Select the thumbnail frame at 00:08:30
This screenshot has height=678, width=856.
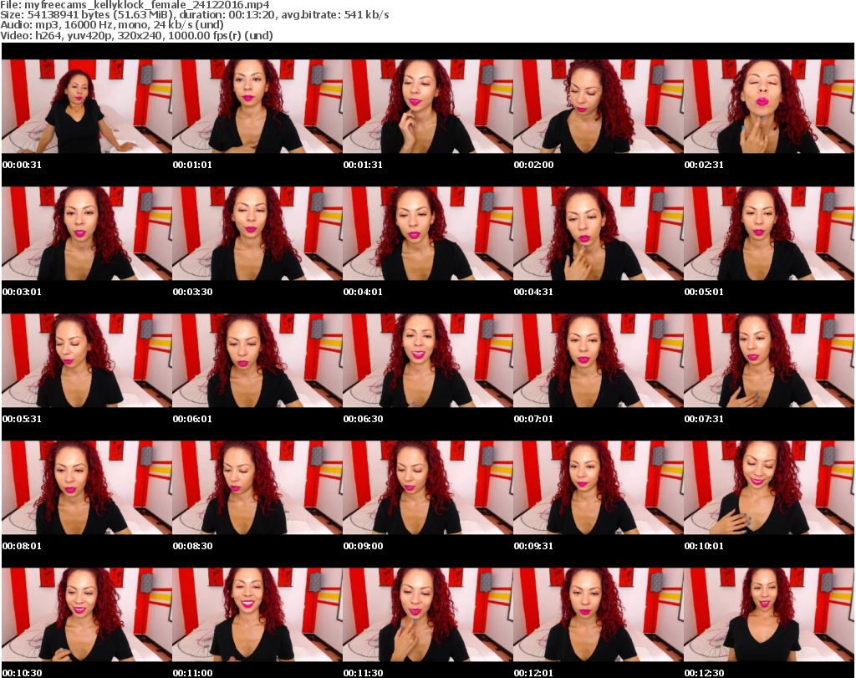point(257,488)
